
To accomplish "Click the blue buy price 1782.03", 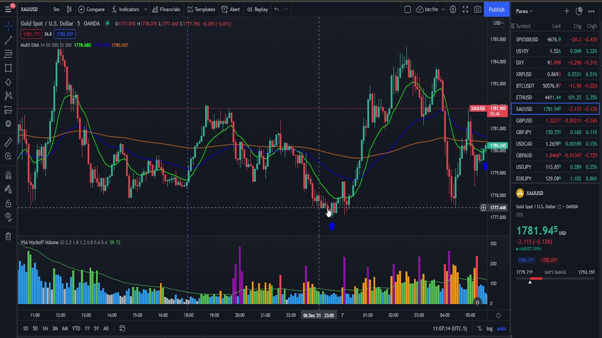I will click(64, 34).
